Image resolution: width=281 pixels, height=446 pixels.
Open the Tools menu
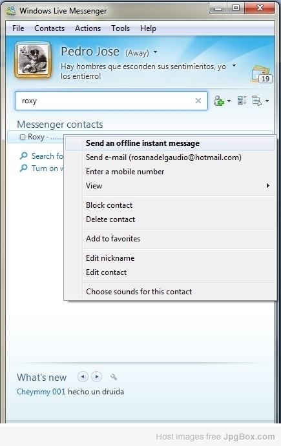[120, 28]
